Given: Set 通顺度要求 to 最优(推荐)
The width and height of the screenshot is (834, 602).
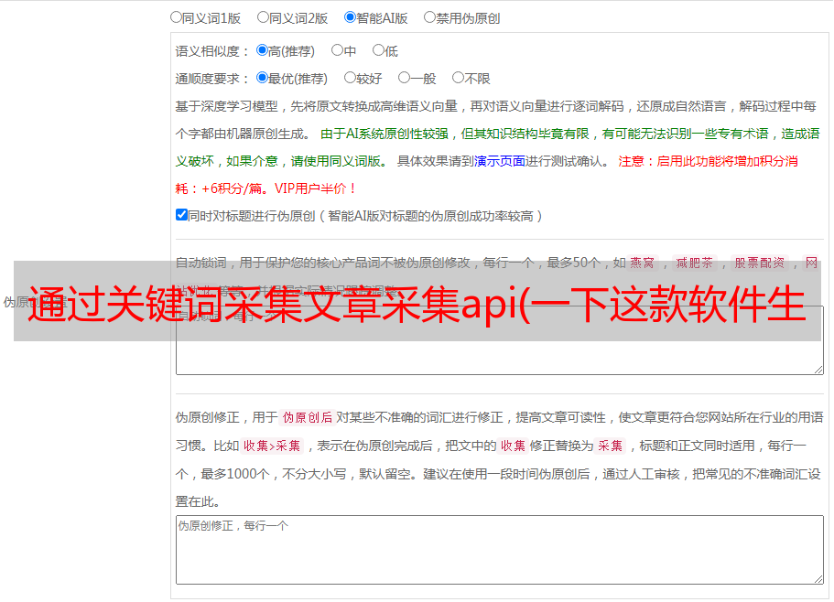Looking at the screenshot, I should click(x=262, y=78).
